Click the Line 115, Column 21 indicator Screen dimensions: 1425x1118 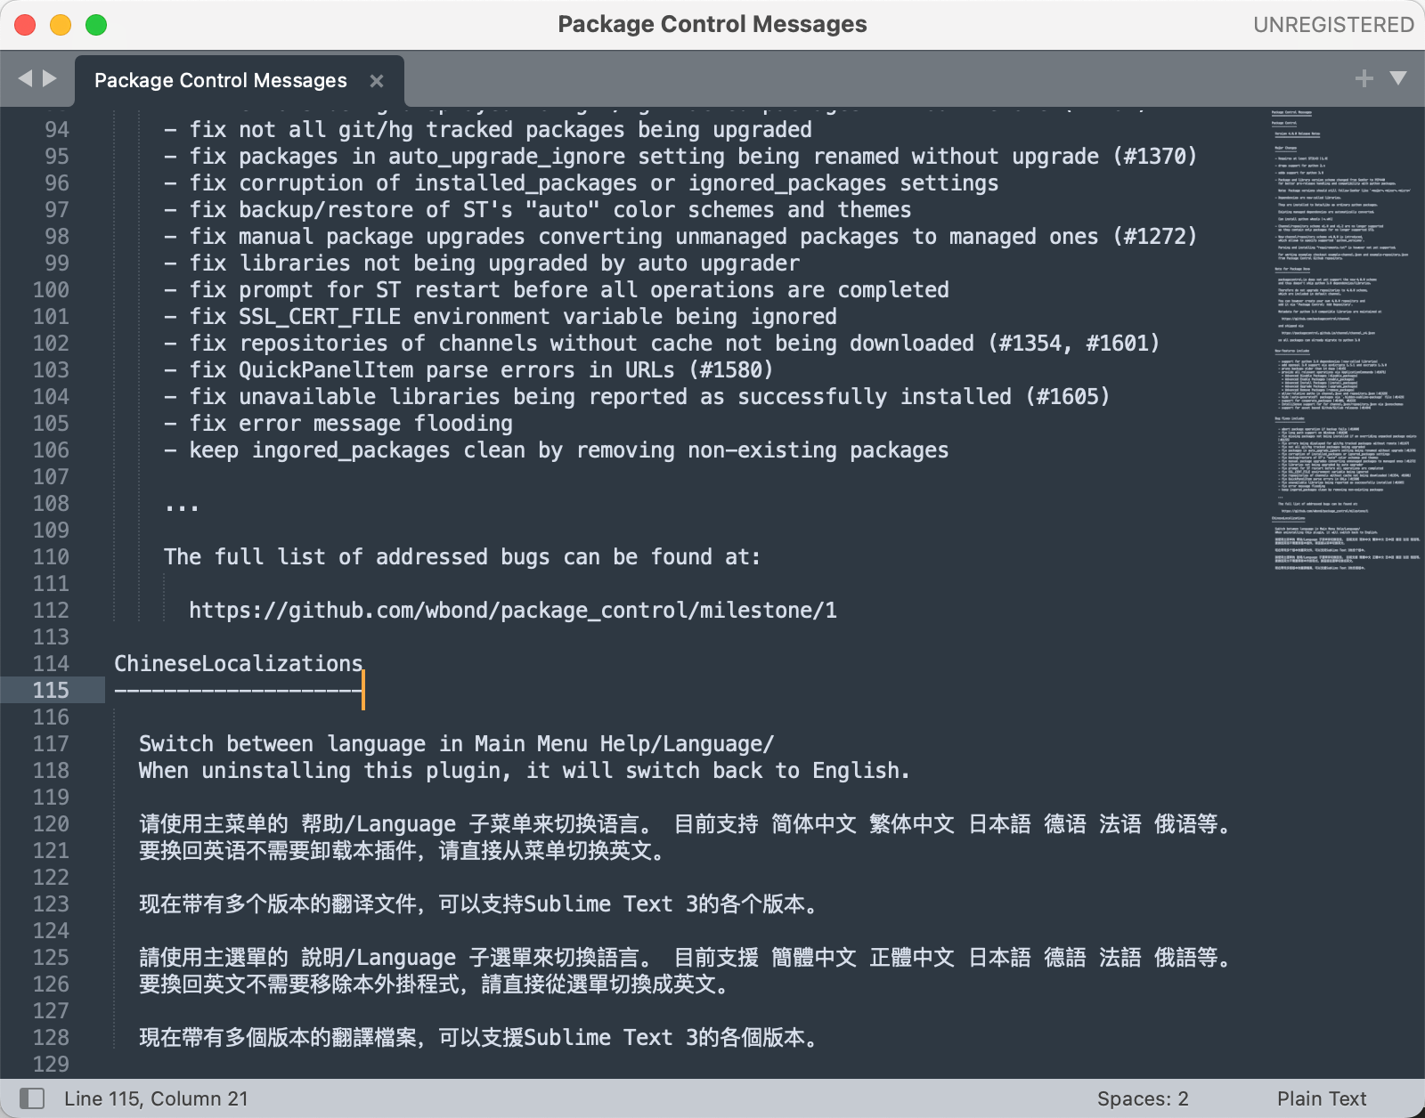156,1098
